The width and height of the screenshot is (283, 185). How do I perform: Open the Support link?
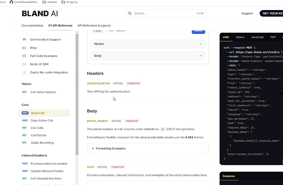click(247, 13)
